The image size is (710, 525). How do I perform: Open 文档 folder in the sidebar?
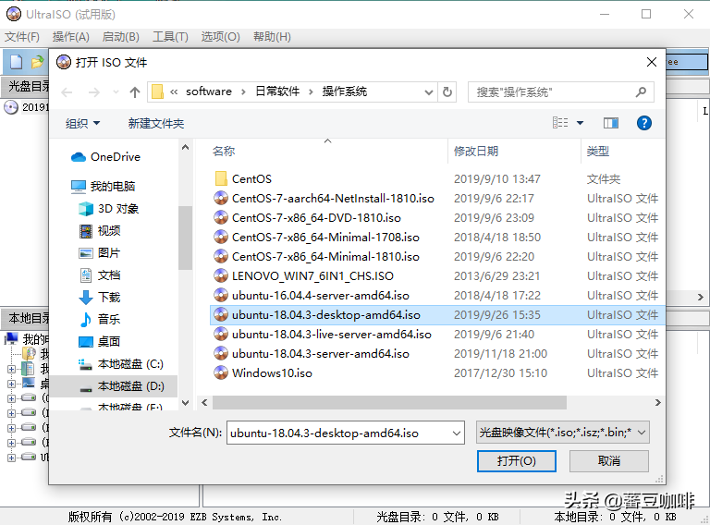tap(100, 275)
